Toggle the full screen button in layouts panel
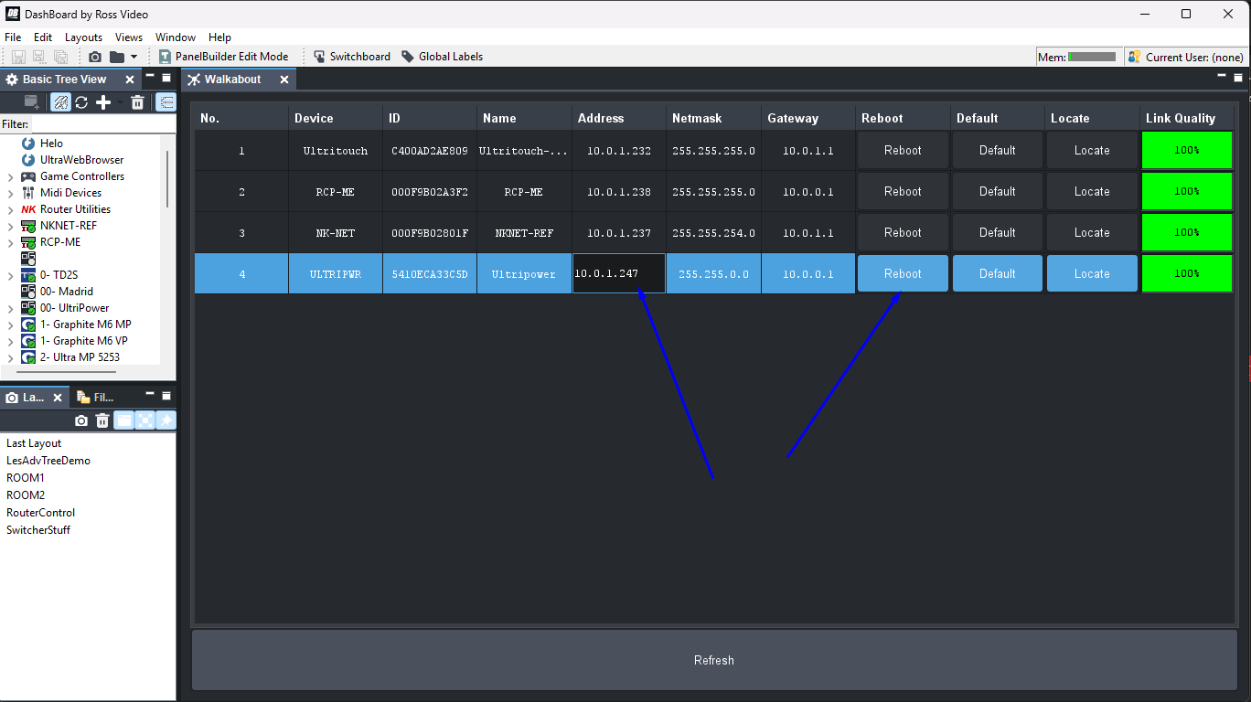This screenshot has width=1251, height=702. (144, 420)
